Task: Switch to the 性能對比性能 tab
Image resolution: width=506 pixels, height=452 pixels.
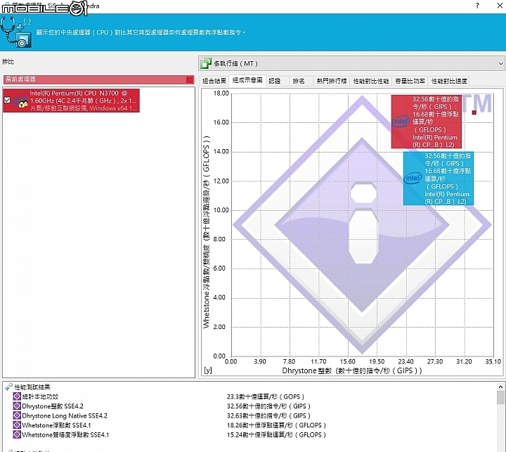Action: (x=371, y=81)
